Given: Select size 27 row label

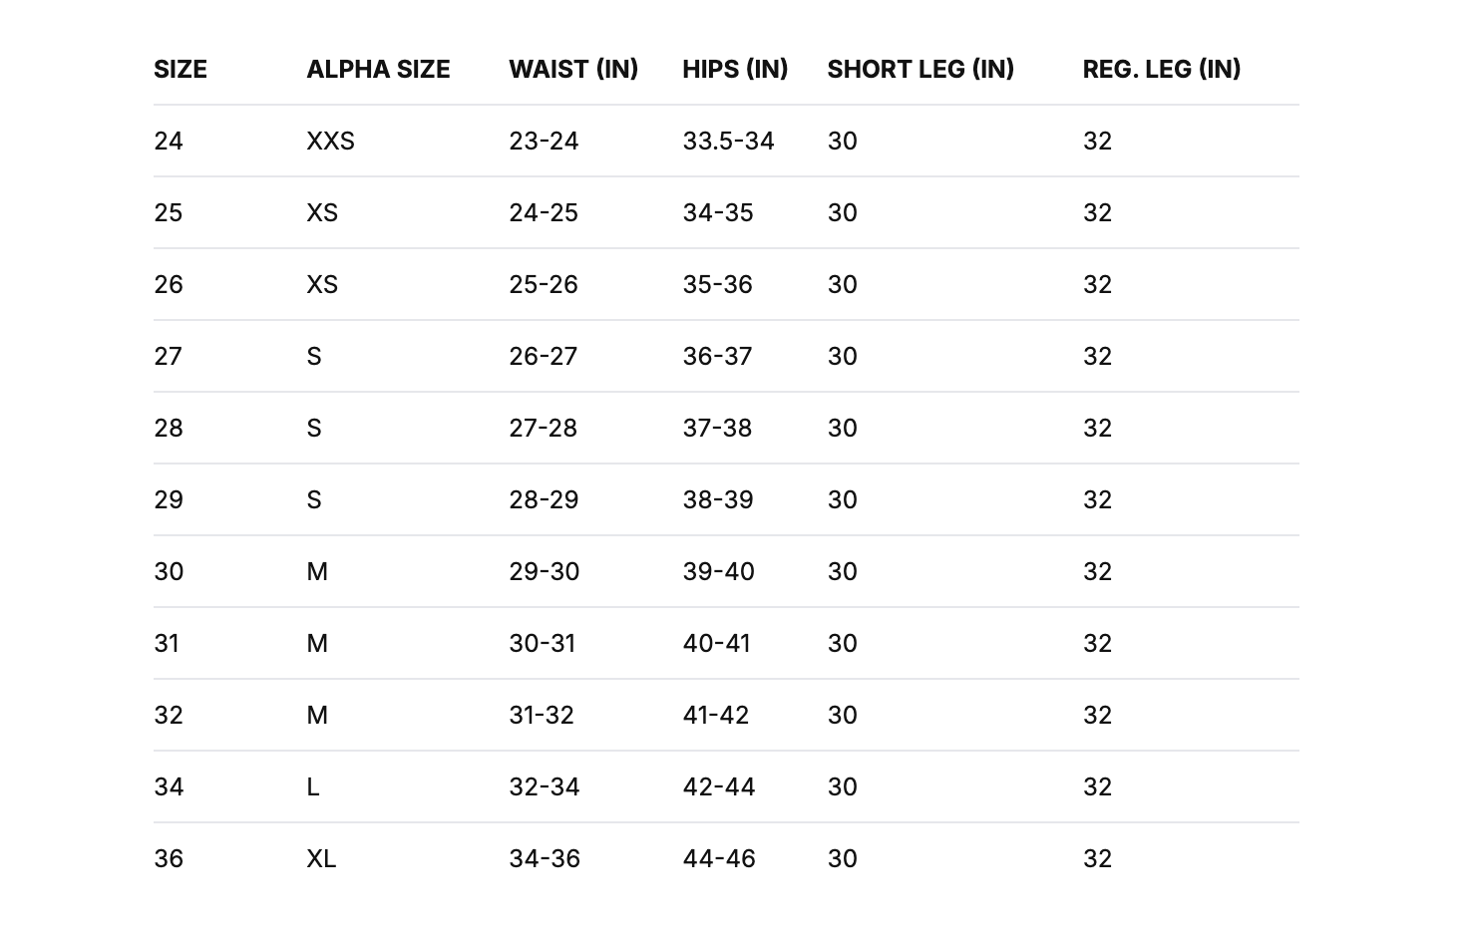Looking at the screenshot, I should [169, 356].
